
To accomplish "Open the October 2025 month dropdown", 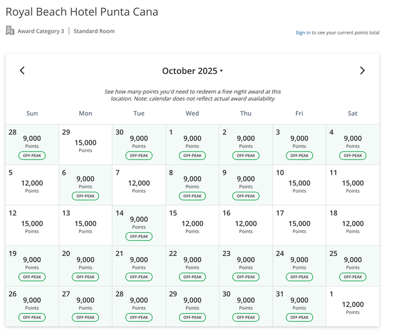I will click(x=192, y=70).
